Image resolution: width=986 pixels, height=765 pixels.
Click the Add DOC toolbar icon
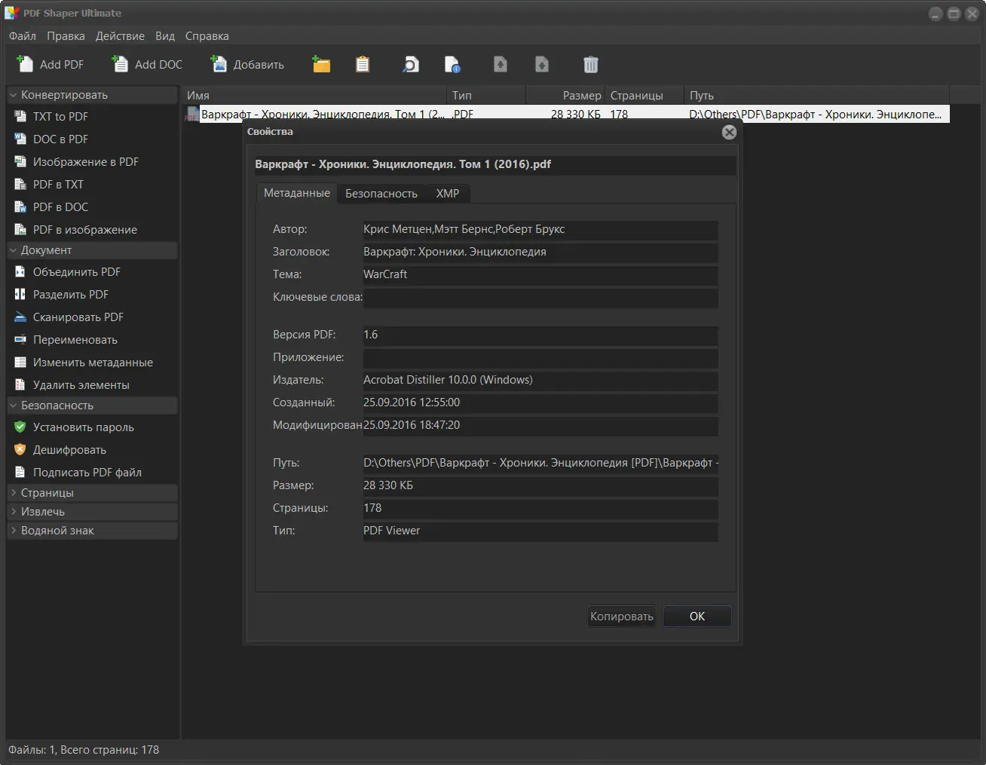click(120, 64)
